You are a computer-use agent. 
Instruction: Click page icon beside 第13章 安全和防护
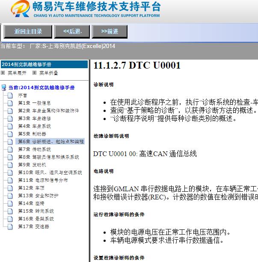[10, 196]
